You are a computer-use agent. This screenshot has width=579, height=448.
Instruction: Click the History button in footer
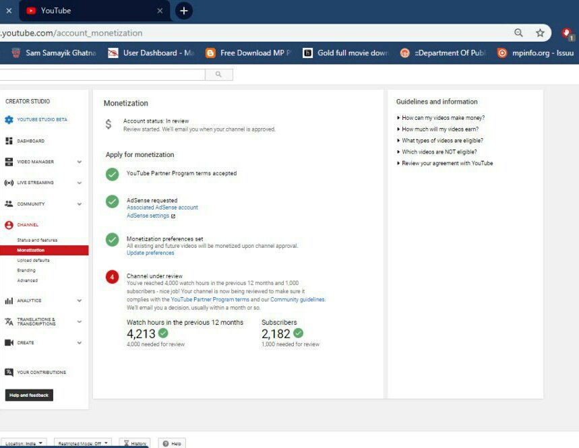pyautogui.click(x=135, y=443)
